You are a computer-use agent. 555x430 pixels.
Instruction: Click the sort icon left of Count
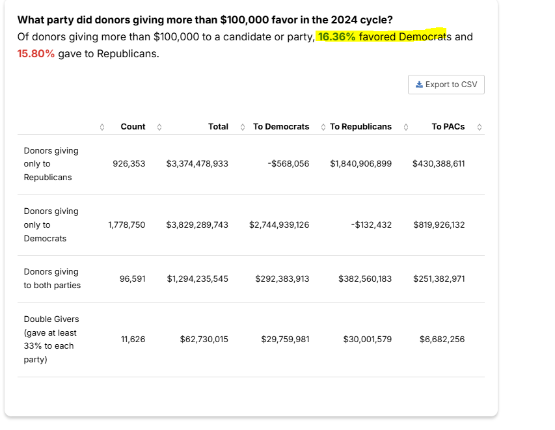102,127
